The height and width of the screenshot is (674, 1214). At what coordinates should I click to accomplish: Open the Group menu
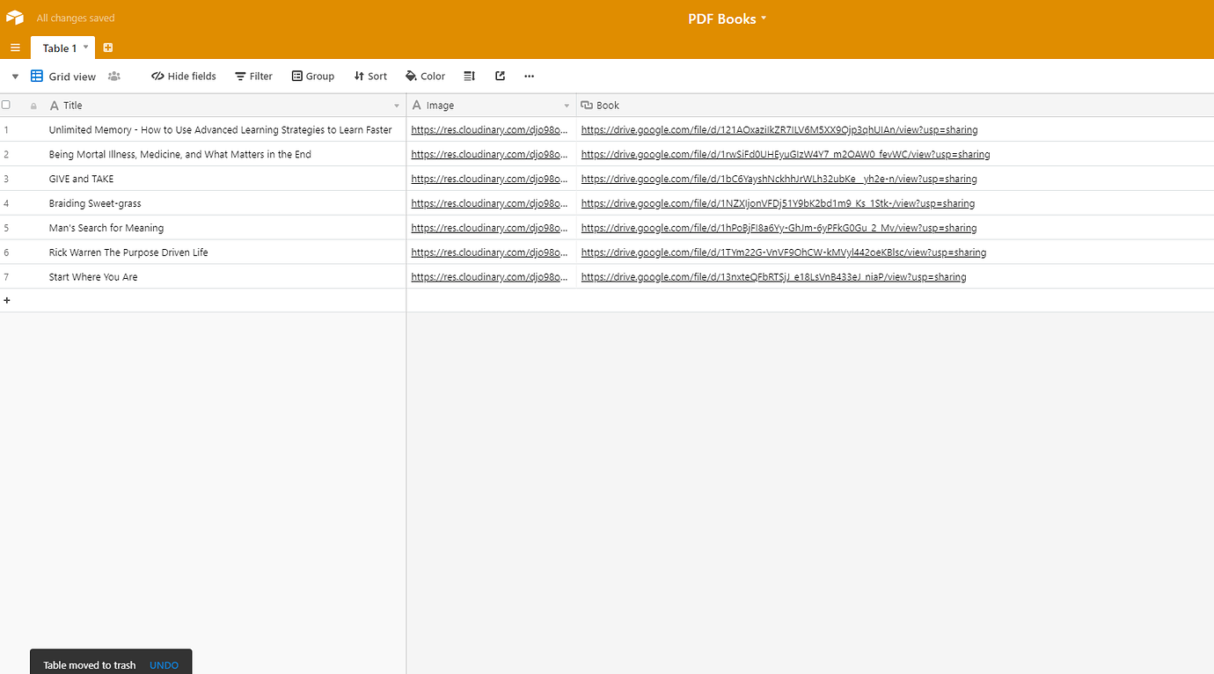pyautogui.click(x=313, y=76)
